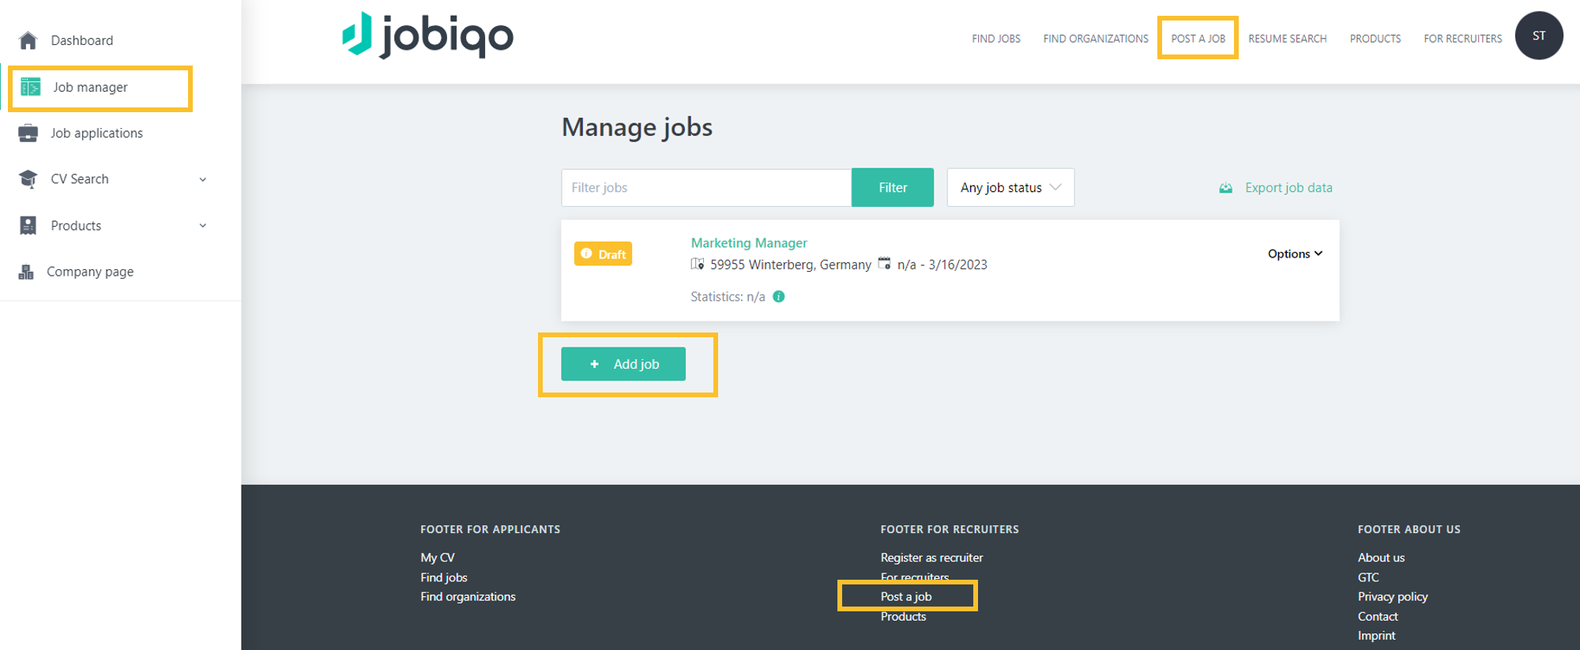Open About us footer link

click(x=1381, y=558)
